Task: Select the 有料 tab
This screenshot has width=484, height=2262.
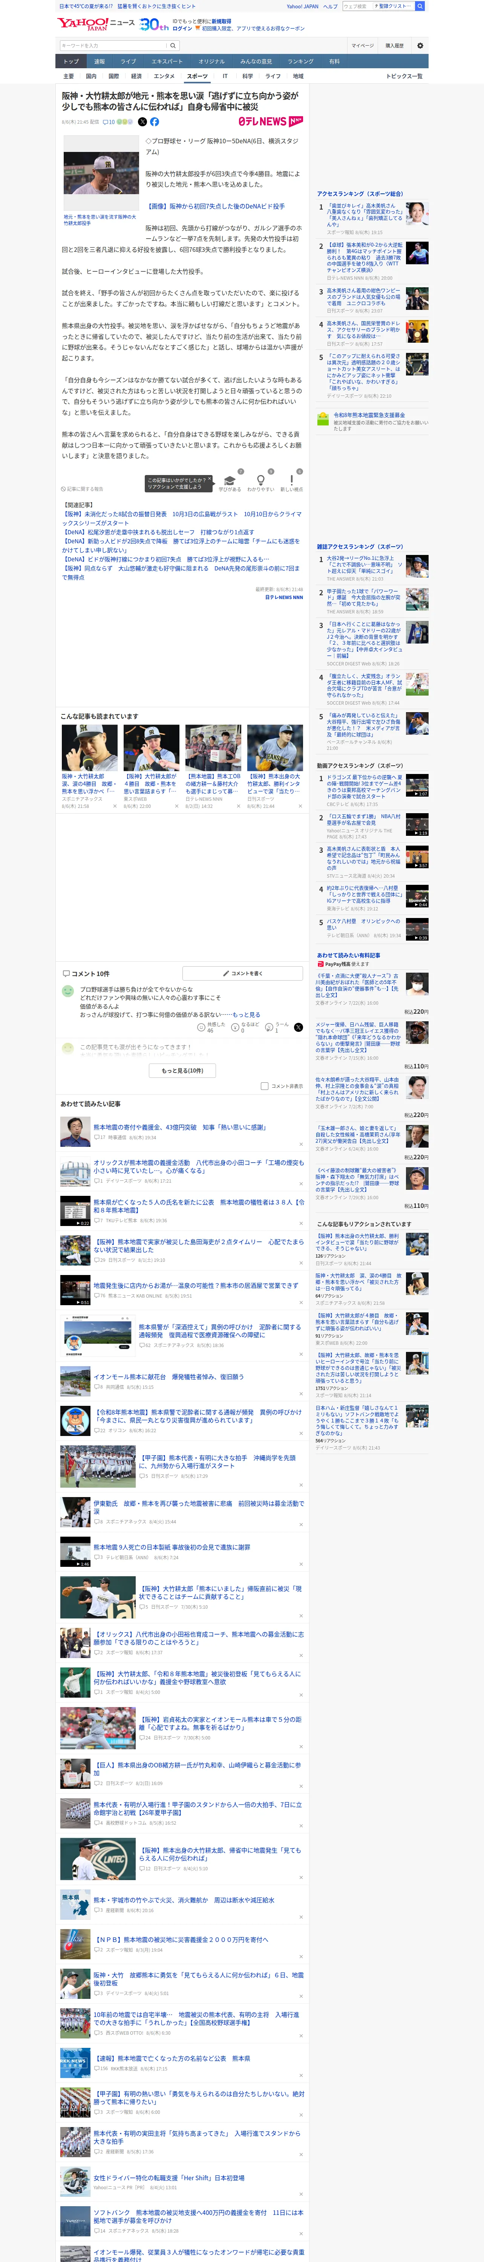Action: pyautogui.click(x=335, y=61)
